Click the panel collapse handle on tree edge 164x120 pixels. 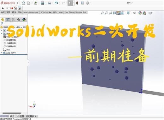pos(28,63)
